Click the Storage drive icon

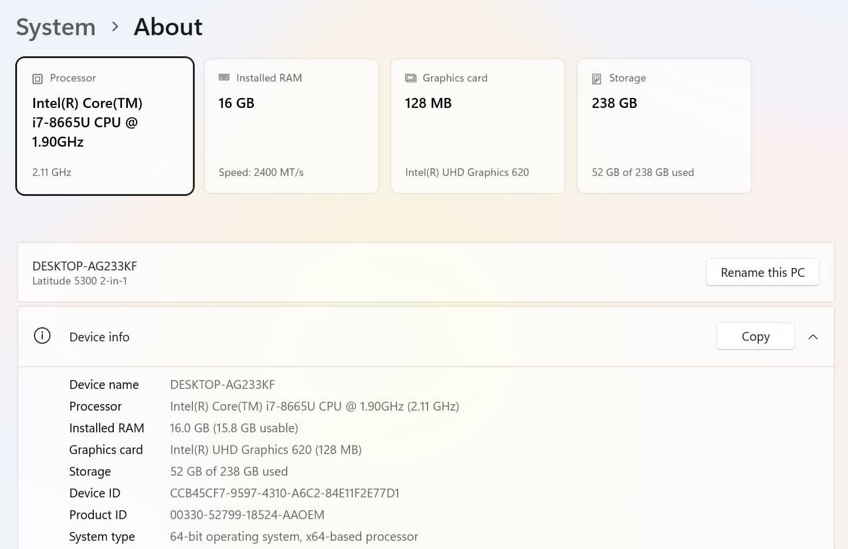(597, 79)
